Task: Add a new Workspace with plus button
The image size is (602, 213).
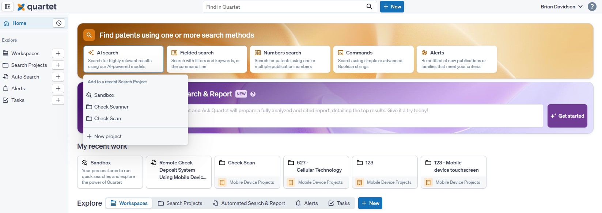Action: (x=58, y=53)
